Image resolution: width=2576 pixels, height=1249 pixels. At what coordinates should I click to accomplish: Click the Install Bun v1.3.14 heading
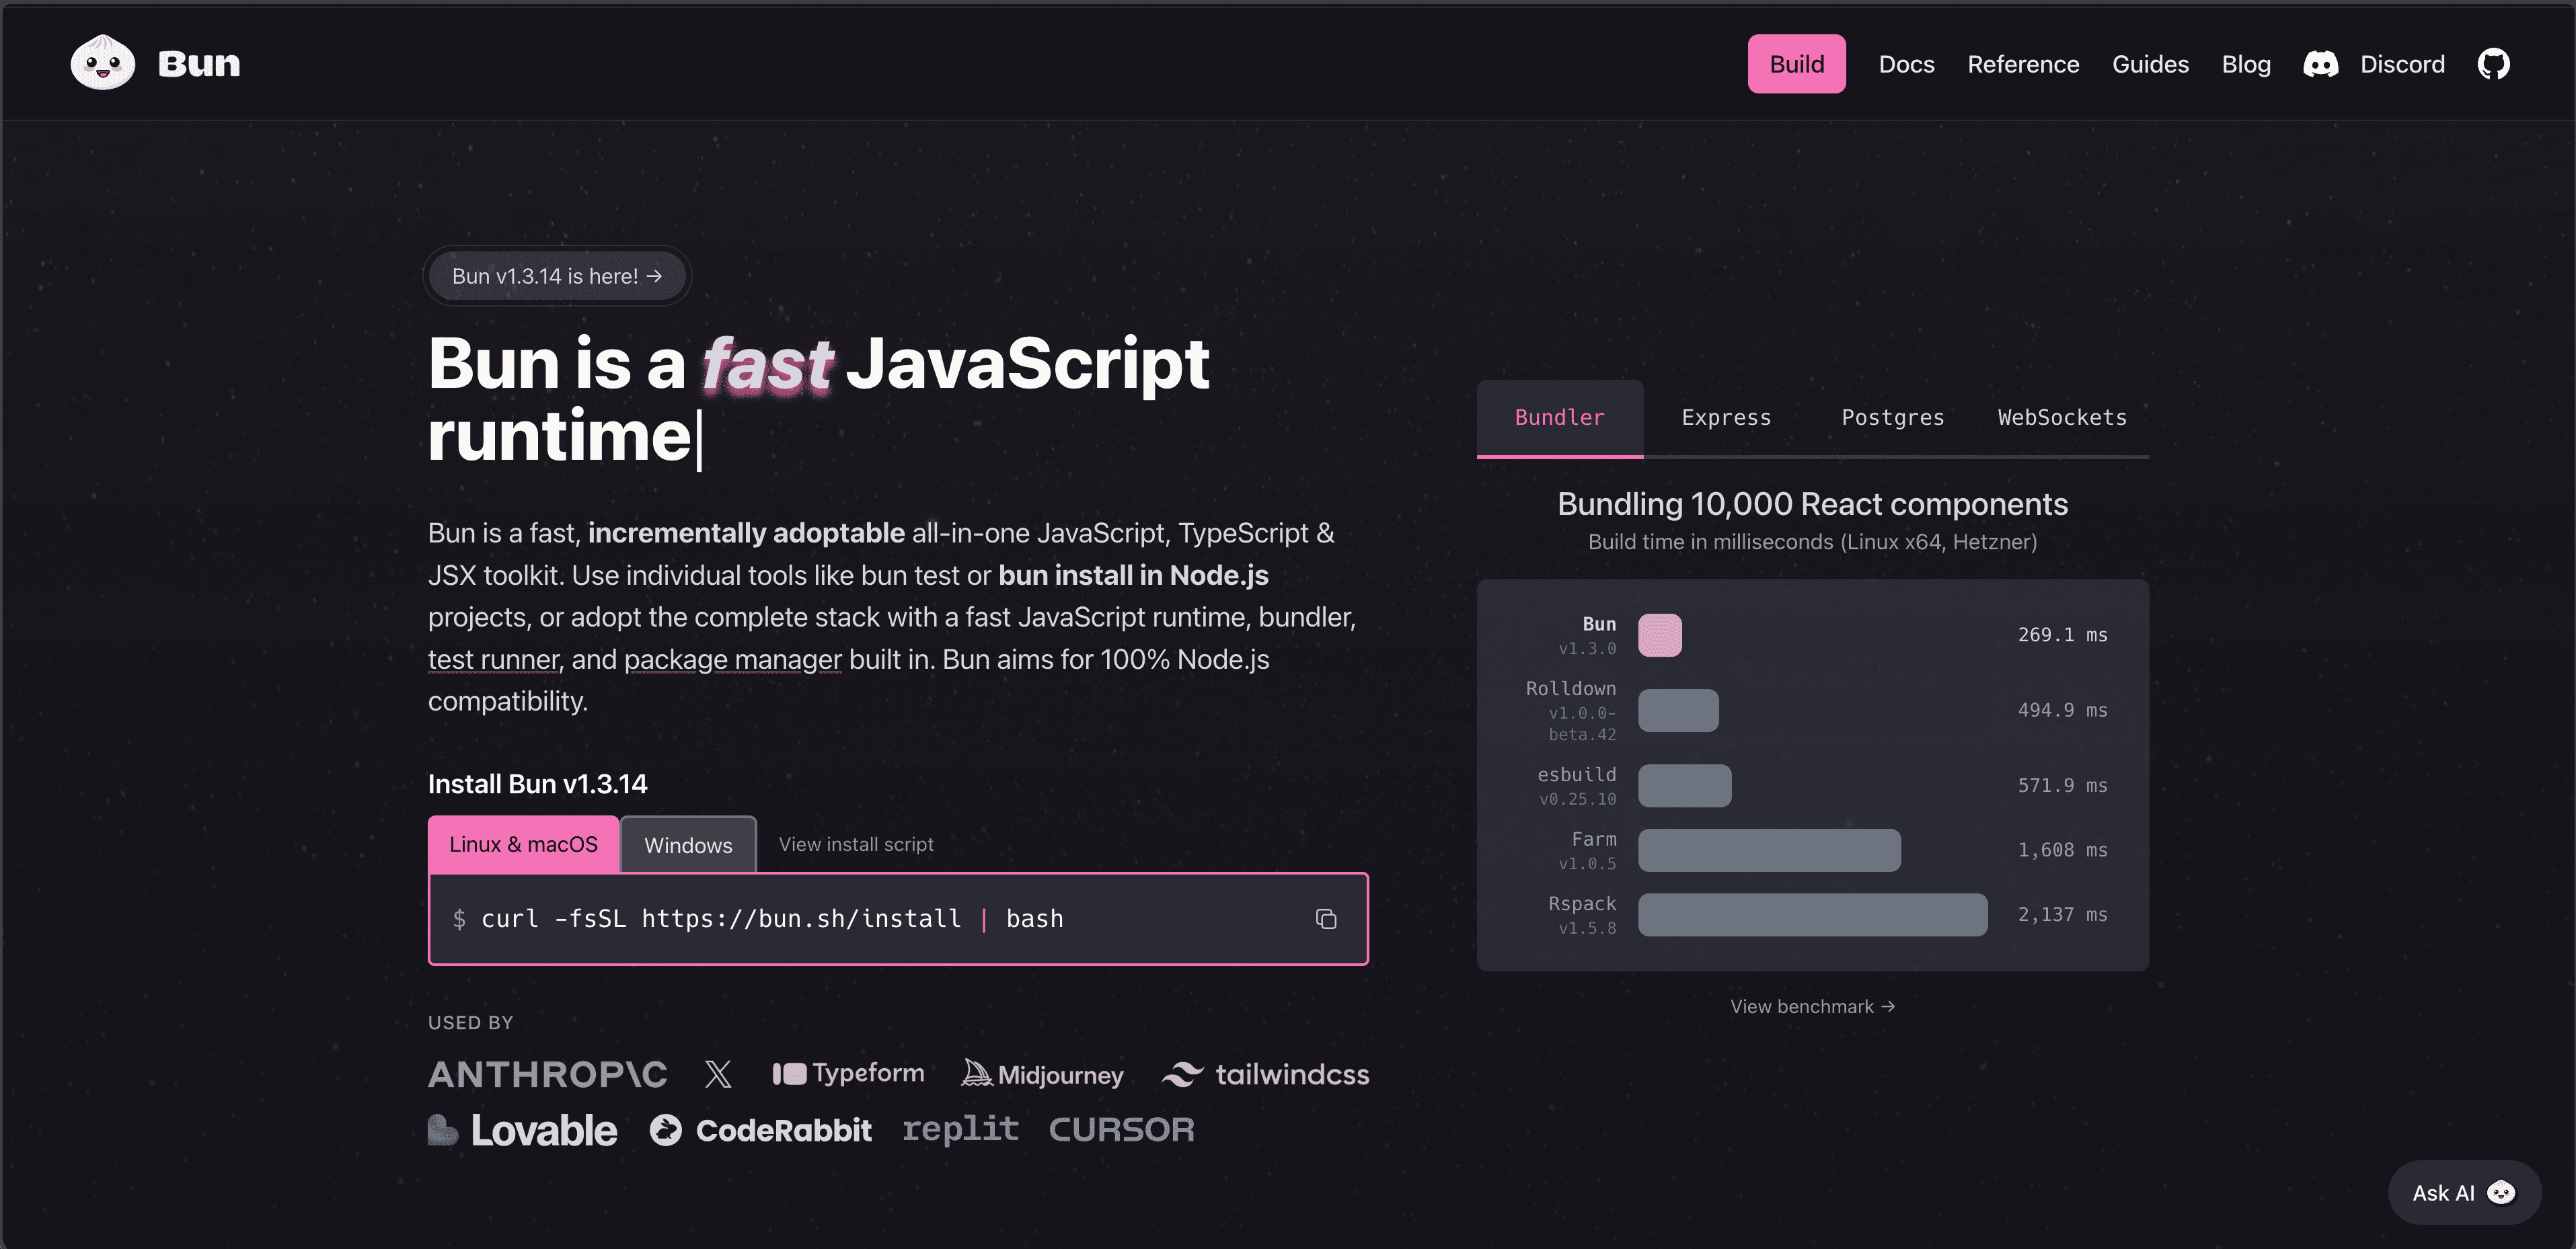click(538, 784)
